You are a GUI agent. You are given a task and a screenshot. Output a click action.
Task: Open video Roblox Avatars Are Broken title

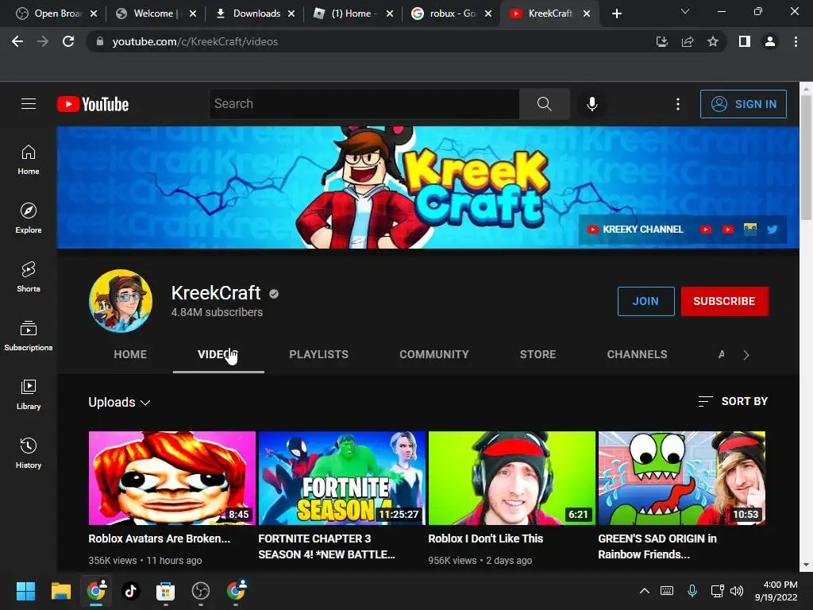pos(159,539)
